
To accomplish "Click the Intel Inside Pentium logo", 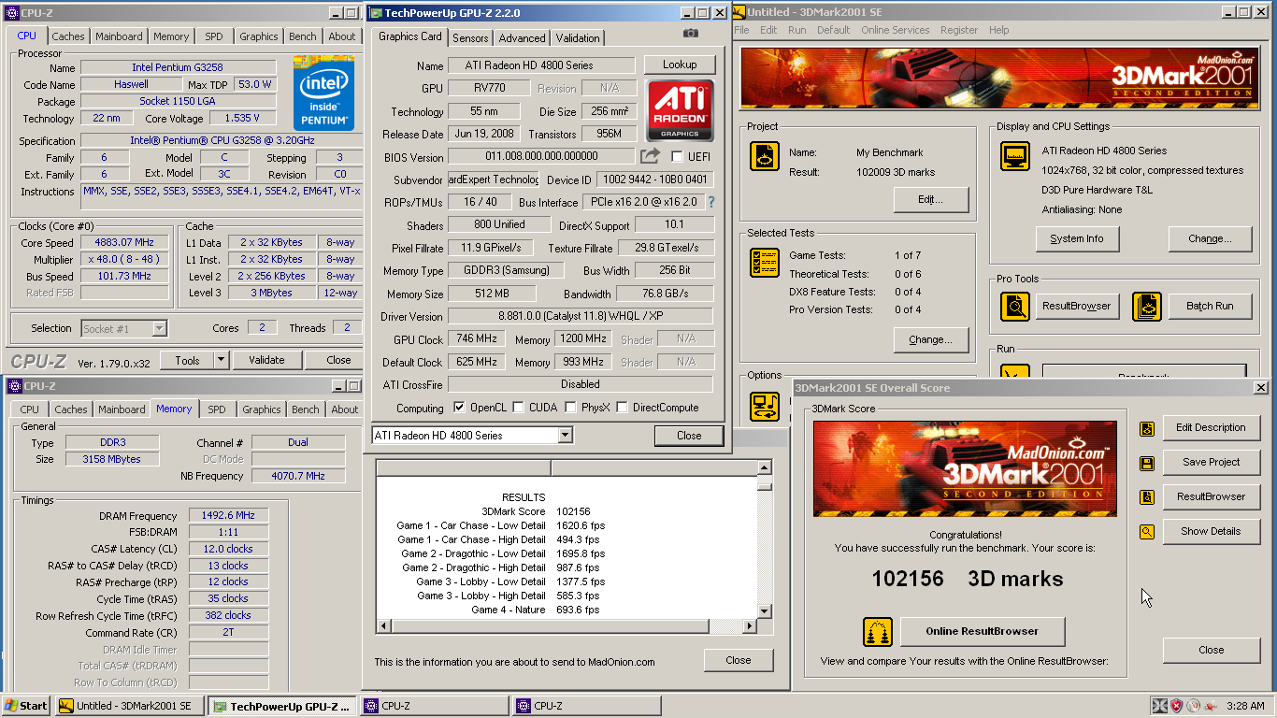I will [323, 93].
